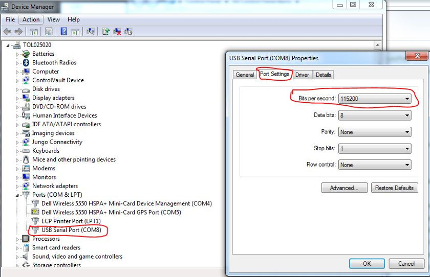
Task: Expand the Display adapters node
Action: (17, 98)
